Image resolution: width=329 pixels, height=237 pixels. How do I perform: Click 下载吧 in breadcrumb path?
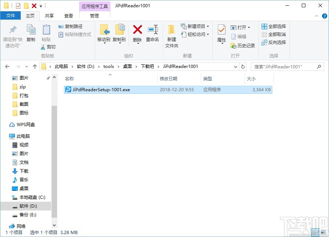pyautogui.click(x=147, y=67)
